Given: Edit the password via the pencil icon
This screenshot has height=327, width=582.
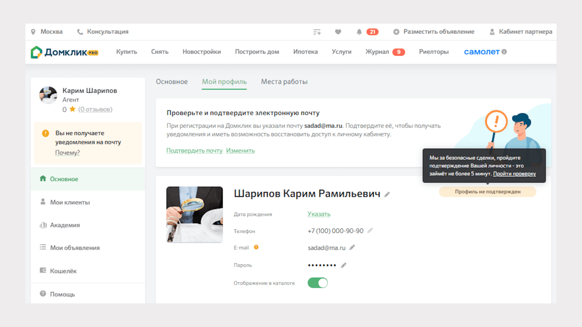Looking at the screenshot, I should click(343, 265).
